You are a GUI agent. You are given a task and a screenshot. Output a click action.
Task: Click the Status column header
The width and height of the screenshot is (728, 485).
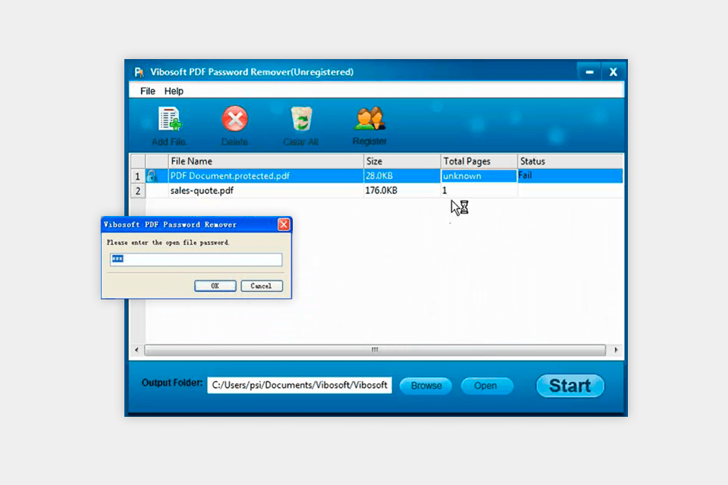tap(570, 161)
